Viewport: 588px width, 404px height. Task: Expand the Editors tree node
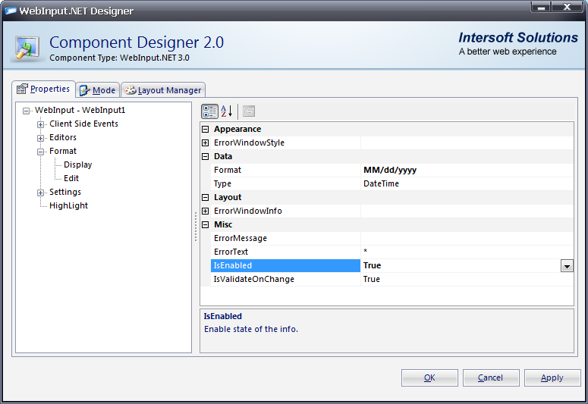(41, 138)
